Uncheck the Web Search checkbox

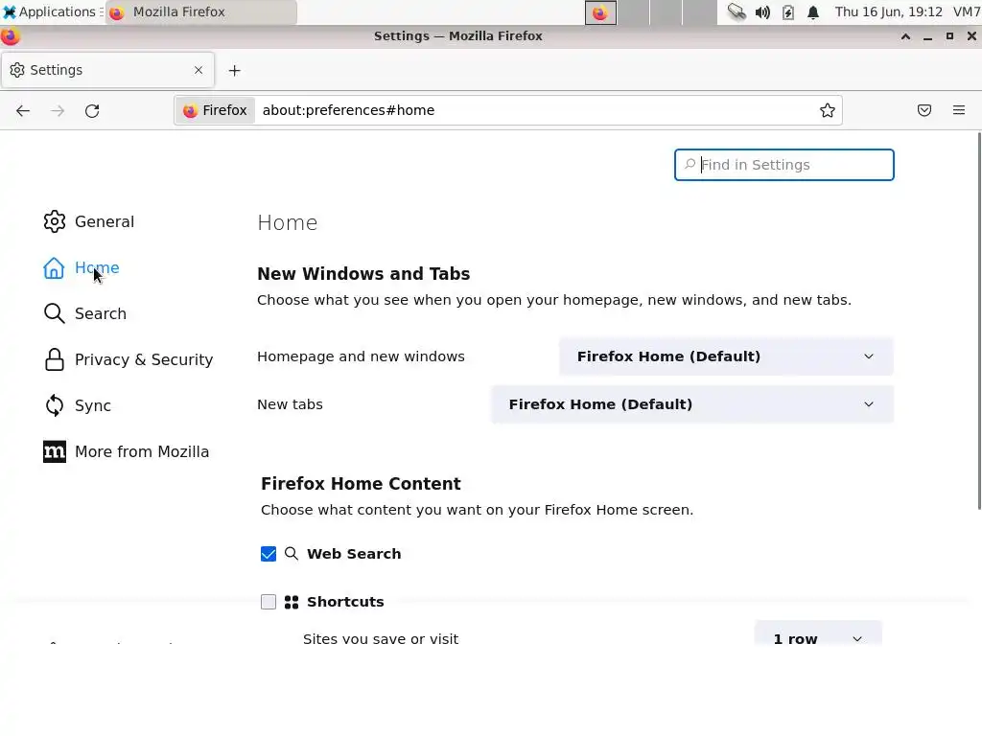269,554
